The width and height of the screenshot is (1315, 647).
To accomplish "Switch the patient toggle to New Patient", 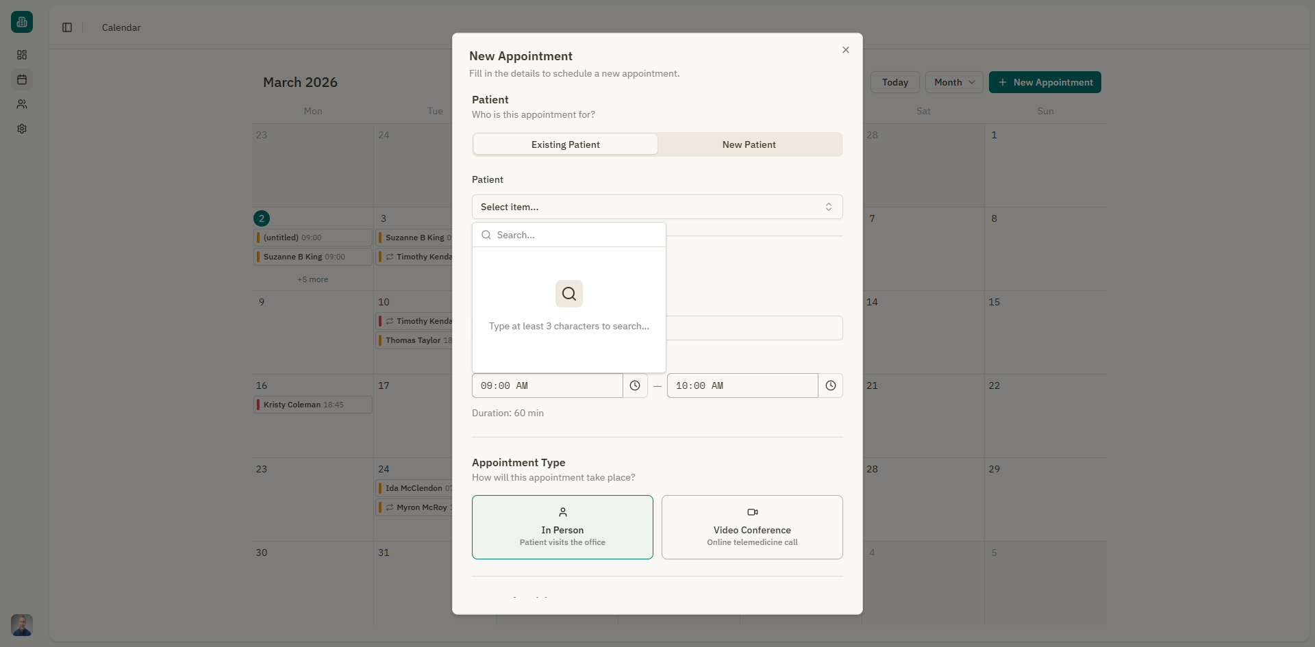I will click(x=749, y=144).
